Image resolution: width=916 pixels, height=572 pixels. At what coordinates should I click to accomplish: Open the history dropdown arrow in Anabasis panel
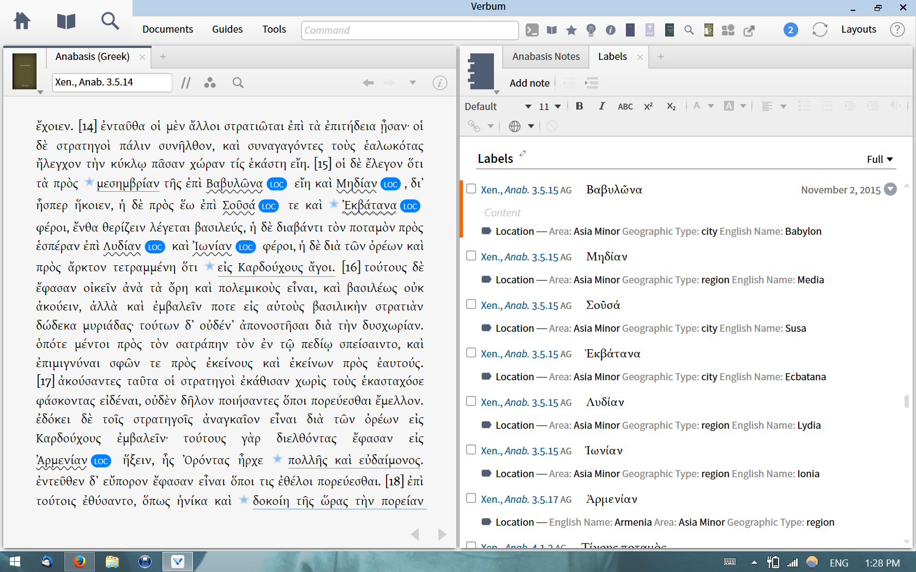pos(413,83)
